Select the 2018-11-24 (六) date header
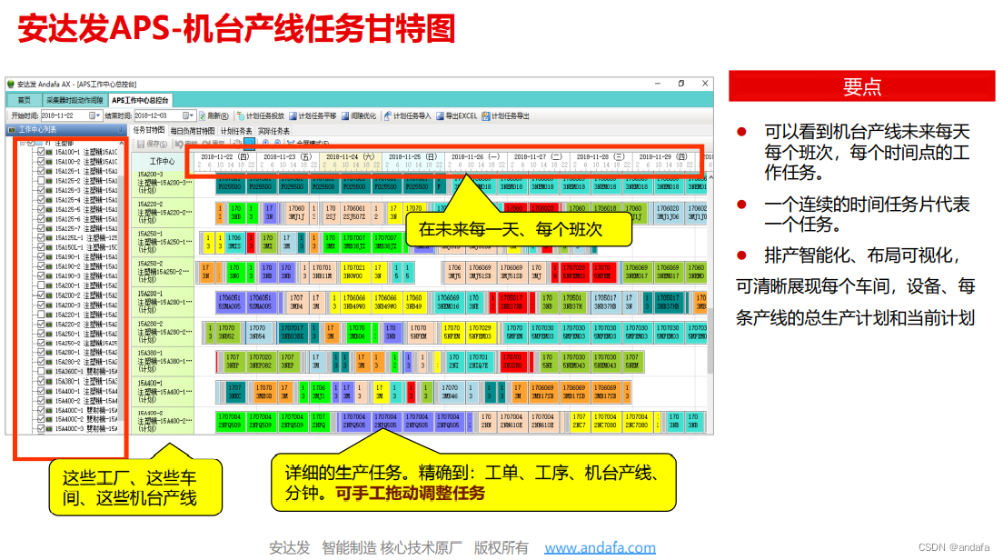Viewport: 1003px width, 560px height. coord(351,156)
